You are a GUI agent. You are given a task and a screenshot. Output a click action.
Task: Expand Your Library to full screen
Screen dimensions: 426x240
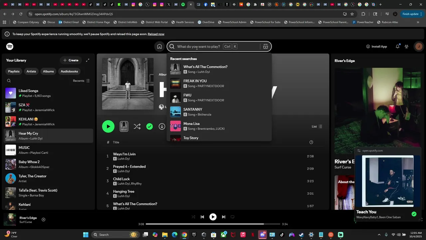[88, 60]
